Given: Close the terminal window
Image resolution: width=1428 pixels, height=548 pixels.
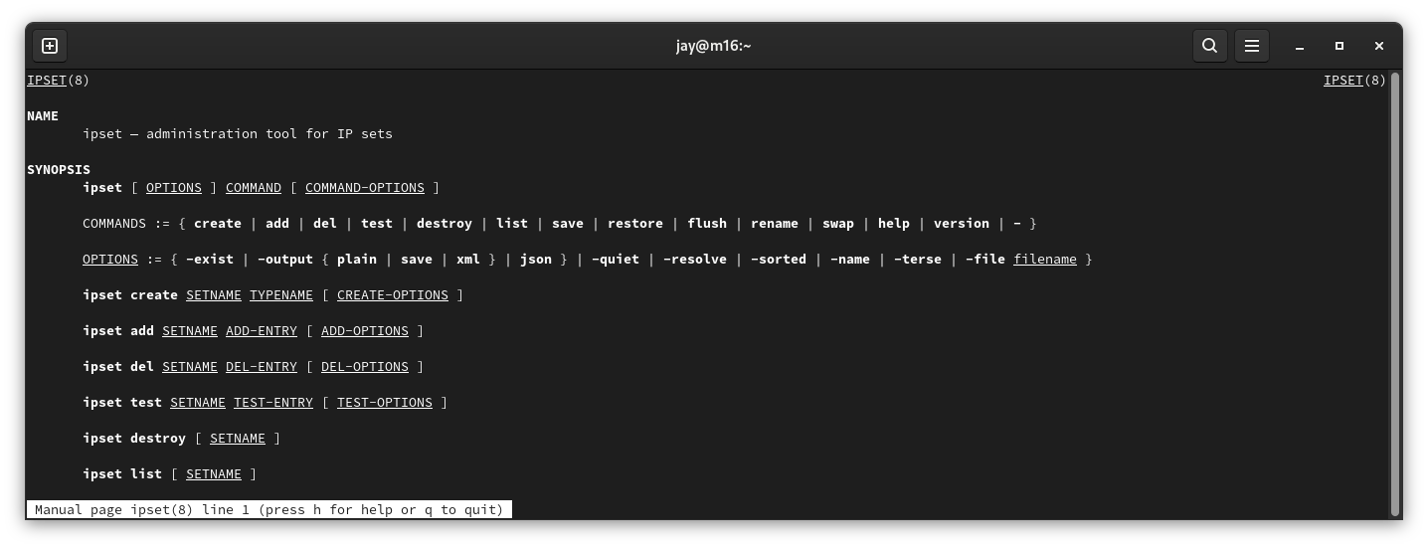Looking at the screenshot, I should [1378, 46].
